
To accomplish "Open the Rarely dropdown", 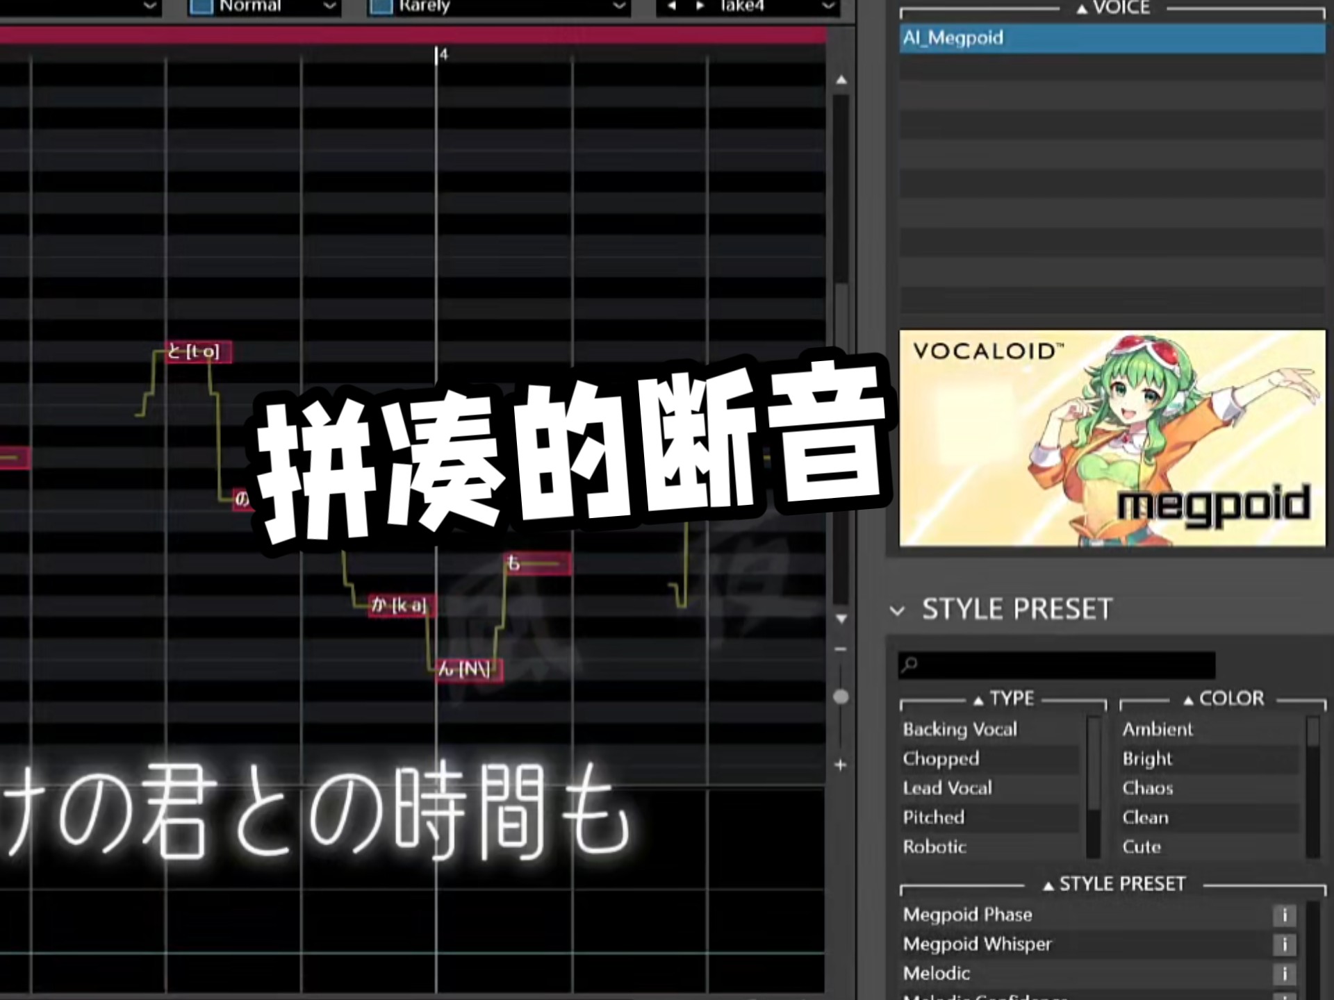I will click(619, 7).
